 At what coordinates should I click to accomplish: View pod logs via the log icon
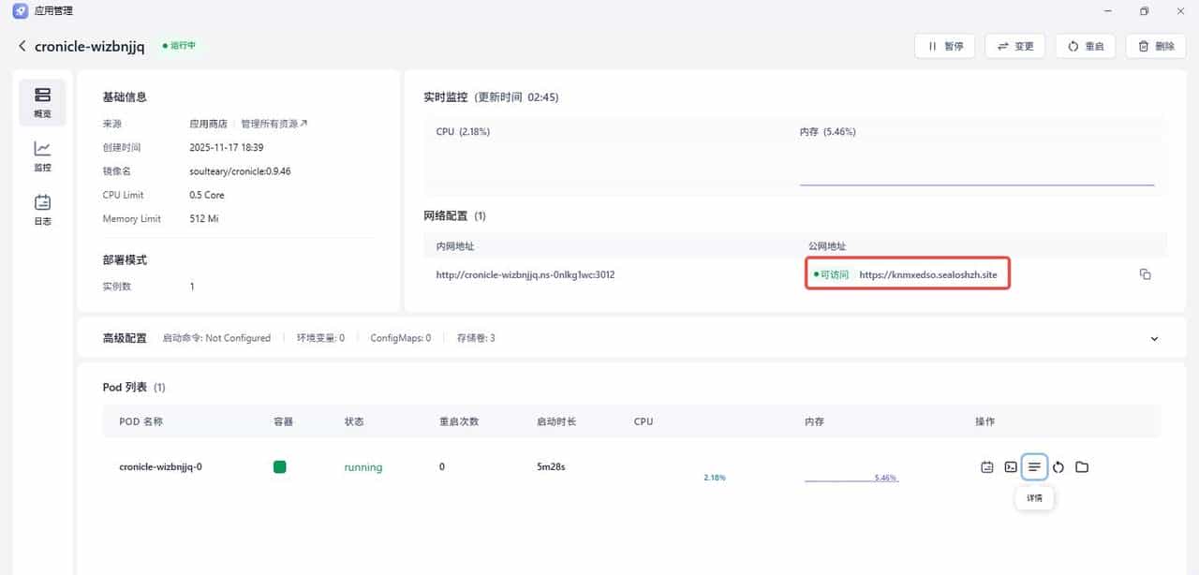pyautogui.click(x=986, y=466)
